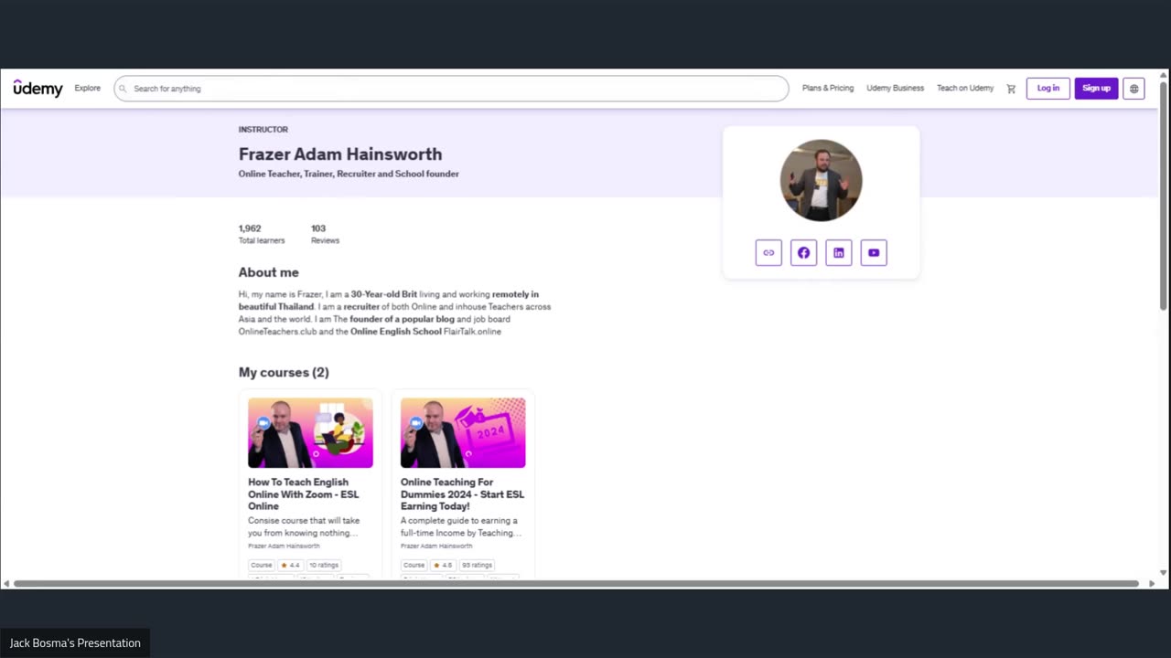
Task: Click the horizontal scrollbar thumb
Action: (x=576, y=583)
